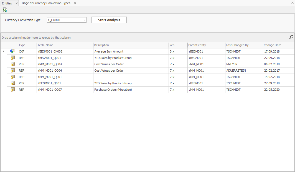Click report icon for NMEYER's Cost Values row
The image size is (295, 172).
tap(12, 64)
